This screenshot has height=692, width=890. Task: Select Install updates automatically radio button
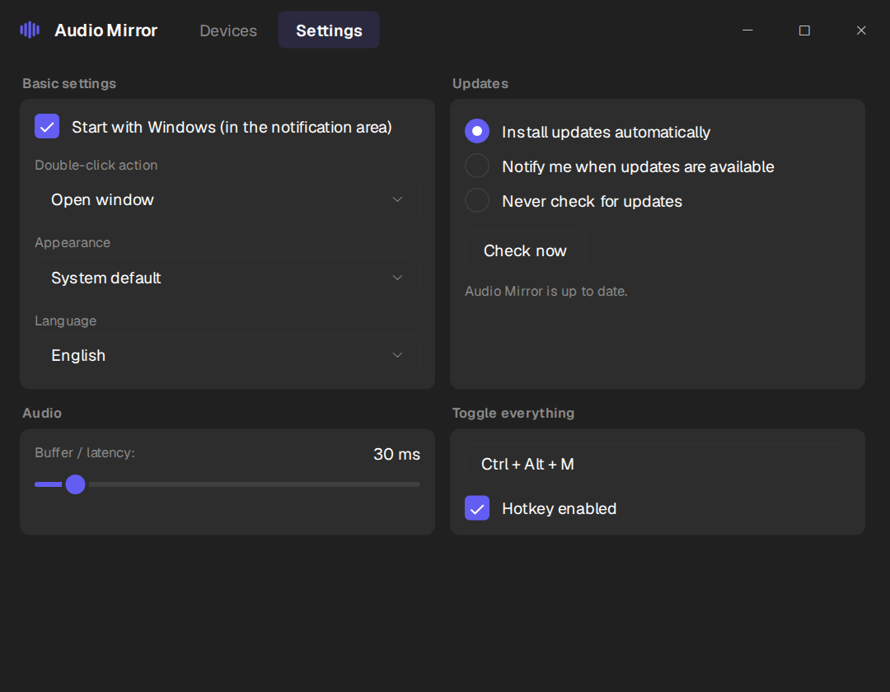pyautogui.click(x=477, y=132)
